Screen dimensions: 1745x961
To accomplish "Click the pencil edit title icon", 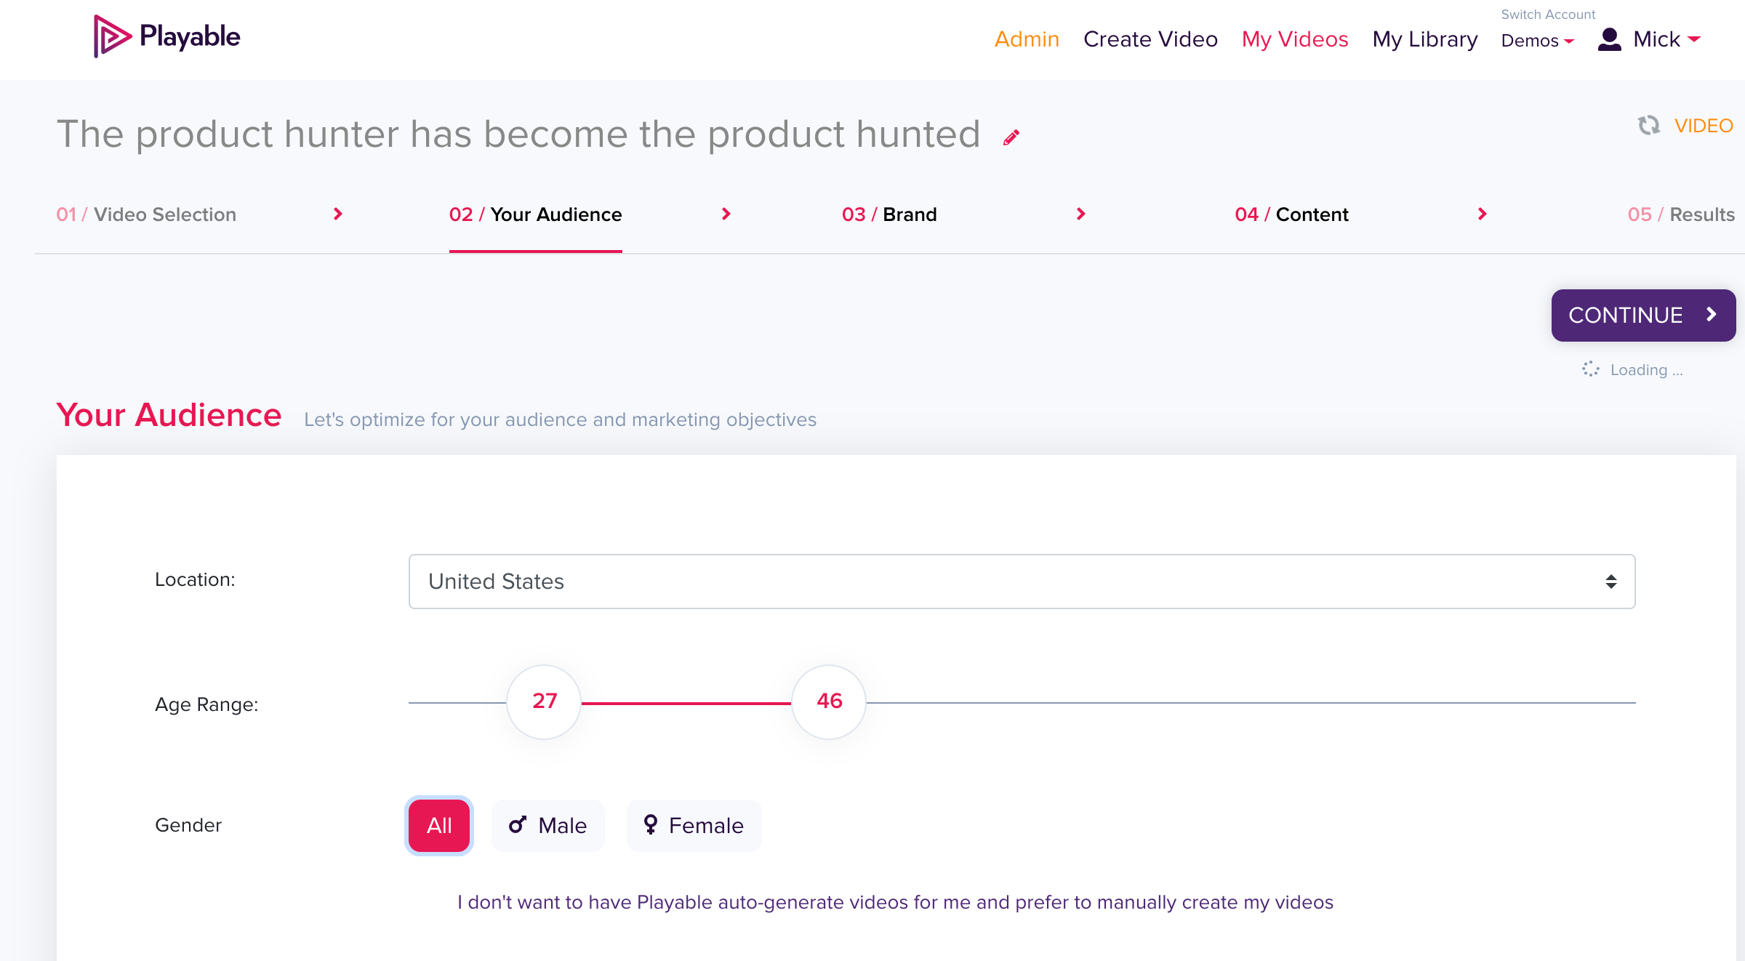I will pos(1011,137).
